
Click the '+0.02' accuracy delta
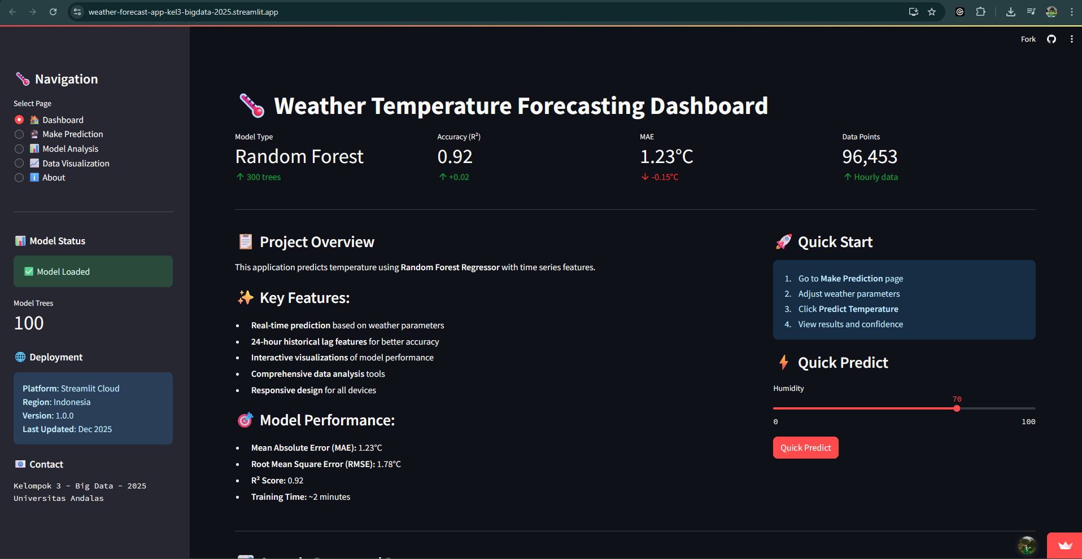click(454, 177)
